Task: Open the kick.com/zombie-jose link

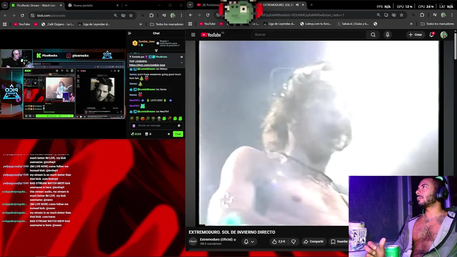Action: coord(147,65)
